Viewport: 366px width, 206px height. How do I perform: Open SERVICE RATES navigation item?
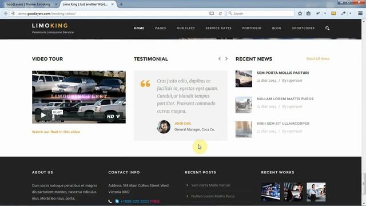click(x=218, y=28)
